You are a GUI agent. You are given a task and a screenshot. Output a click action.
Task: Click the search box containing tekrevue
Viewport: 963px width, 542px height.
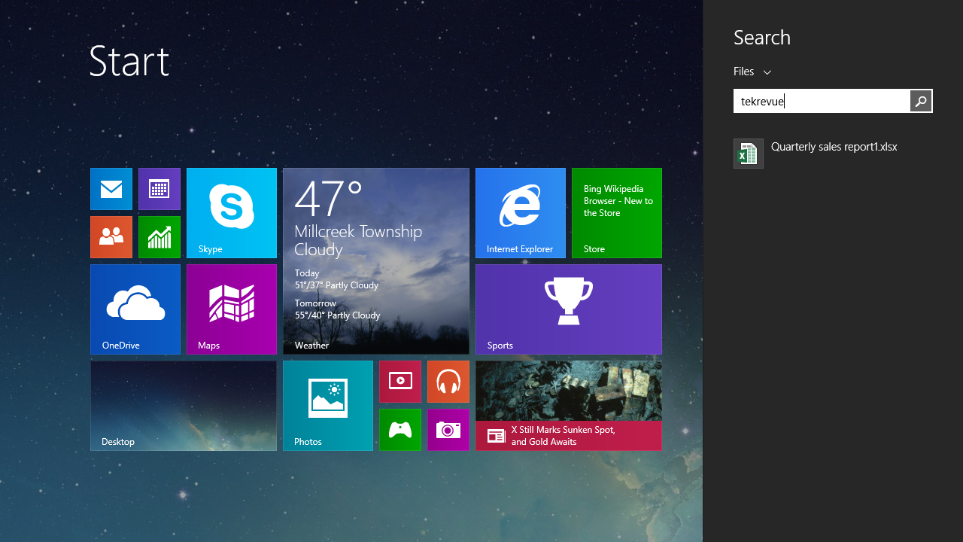(822, 101)
